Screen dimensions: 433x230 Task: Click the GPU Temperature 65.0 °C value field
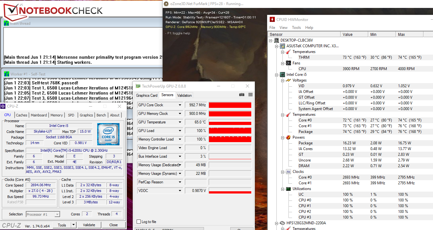click(196, 122)
